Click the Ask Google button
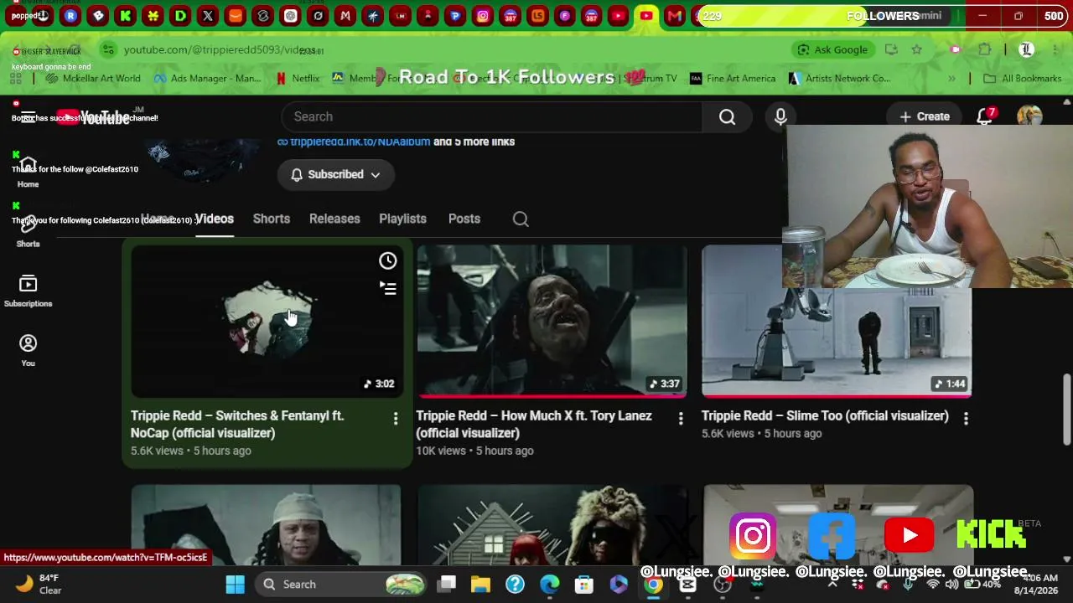Screen dimensions: 1073x603 832,50
